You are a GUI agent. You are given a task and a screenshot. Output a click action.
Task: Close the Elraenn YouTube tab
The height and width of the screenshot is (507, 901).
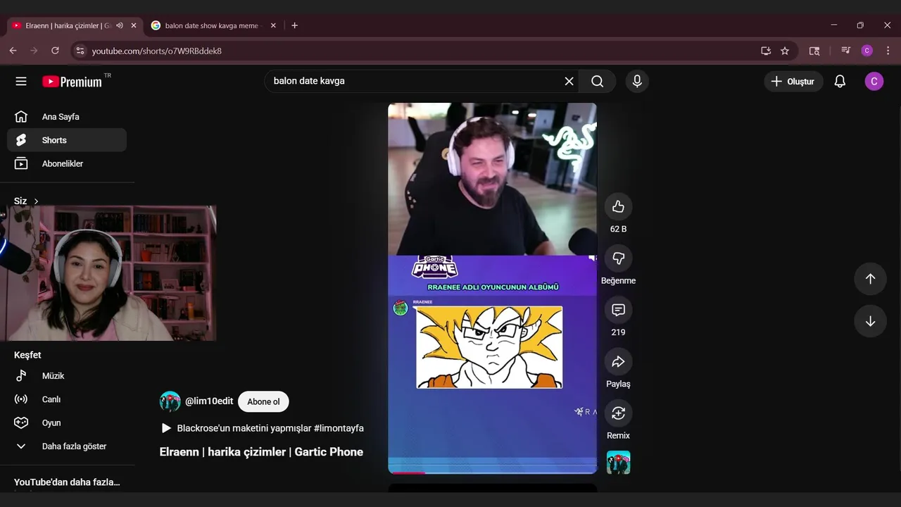[134, 25]
